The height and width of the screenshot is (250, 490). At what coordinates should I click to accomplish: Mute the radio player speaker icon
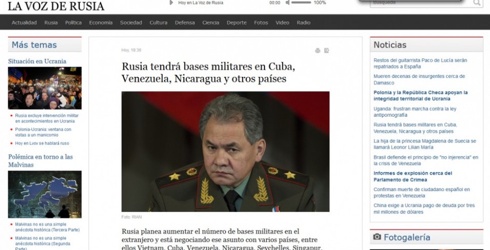pos(288,3)
